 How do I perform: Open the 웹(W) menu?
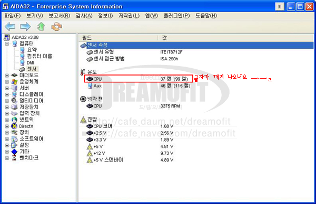[x=152, y=16]
